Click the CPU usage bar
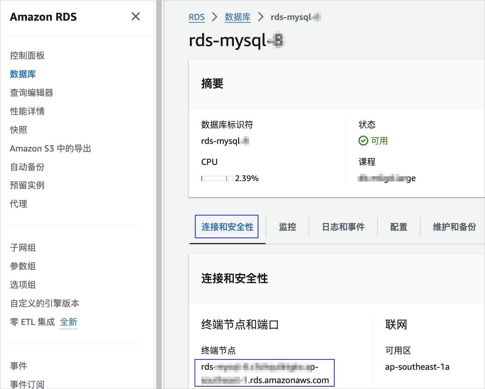485x389 pixels. [x=217, y=178]
